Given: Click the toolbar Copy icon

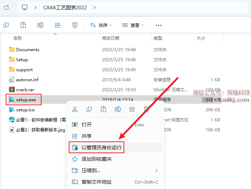Looking at the screenshot, I should (x=6, y=25).
